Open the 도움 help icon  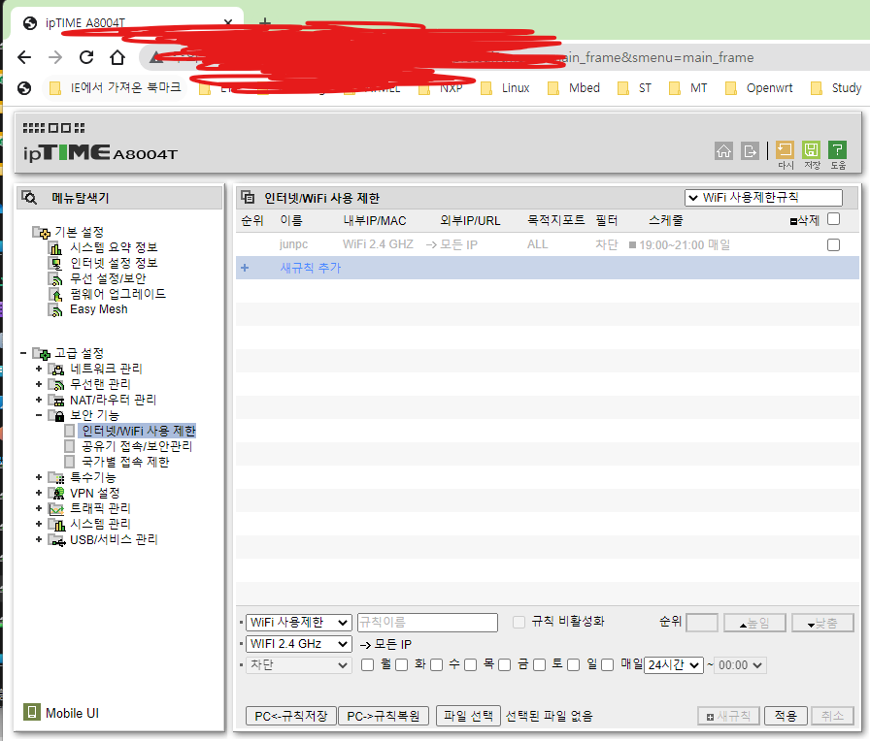[837, 149]
